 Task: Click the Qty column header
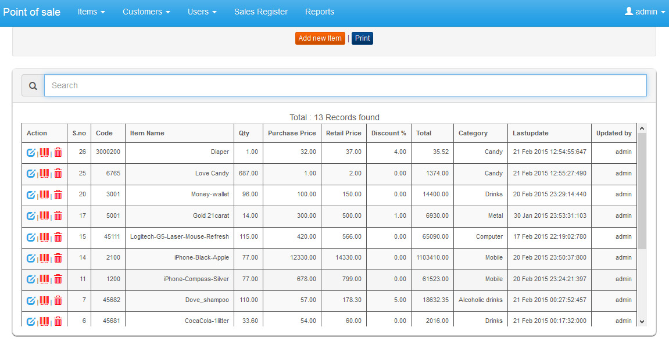[x=244, y=133]
